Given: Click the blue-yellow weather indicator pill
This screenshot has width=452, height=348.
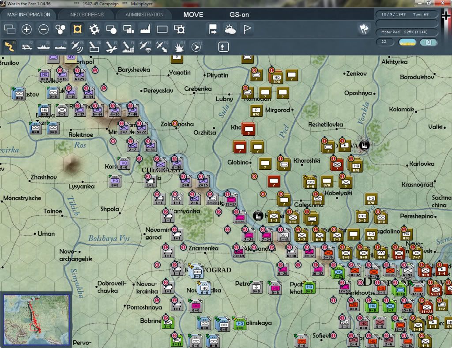Looking at the screenshot, I should pyautogui.click(x=407, y=42).
